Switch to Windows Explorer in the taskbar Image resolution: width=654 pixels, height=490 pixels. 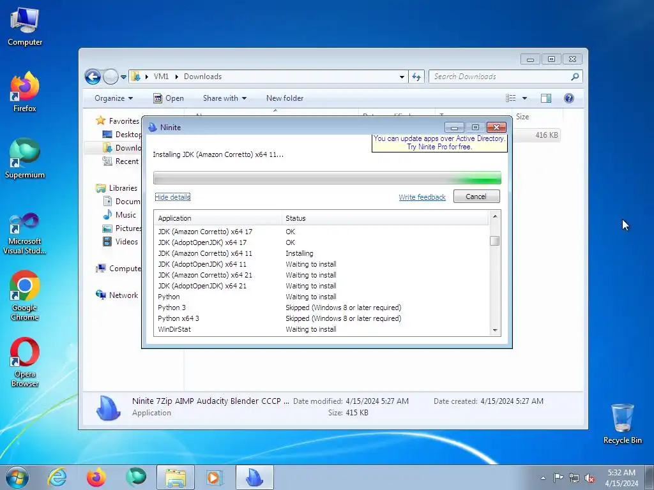176,477
